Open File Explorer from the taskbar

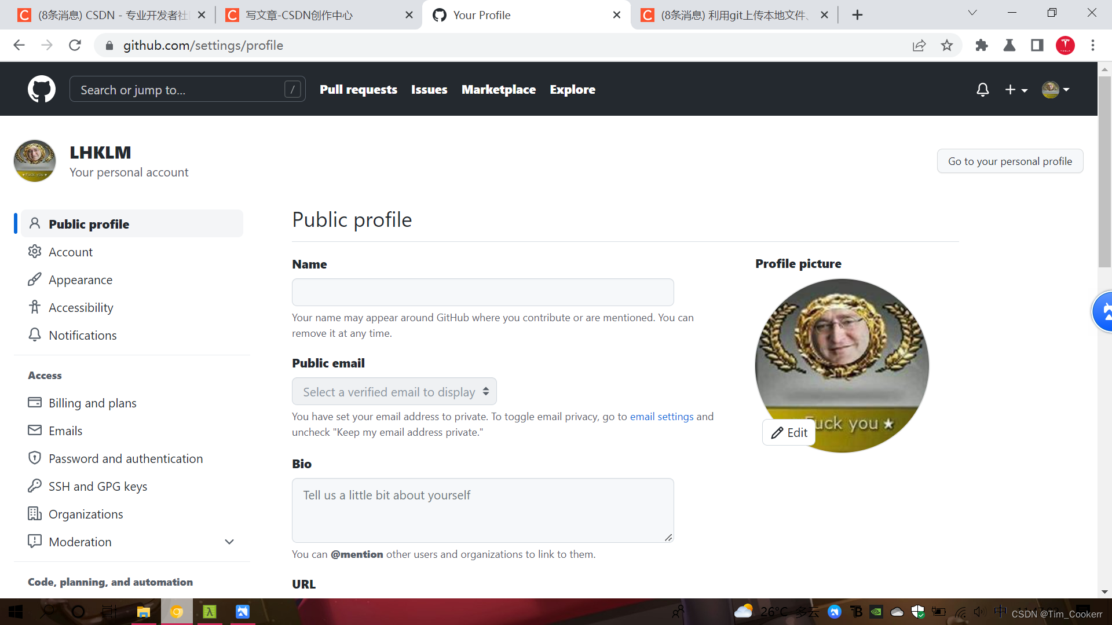pyautogui.click(x=143, y=612)
